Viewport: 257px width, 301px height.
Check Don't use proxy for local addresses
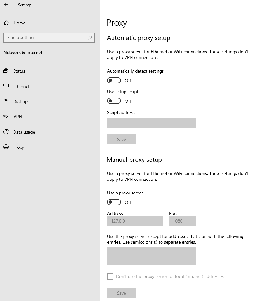[110, 277]
